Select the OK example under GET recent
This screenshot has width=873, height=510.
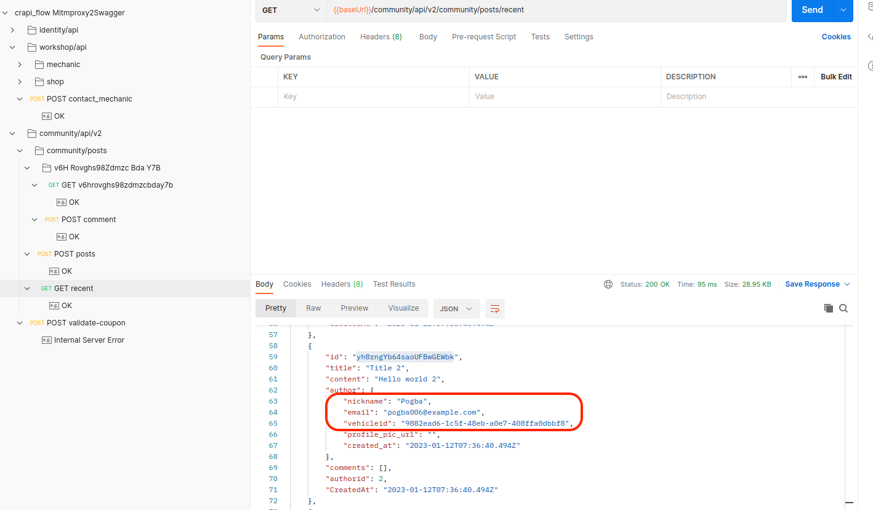66,306
